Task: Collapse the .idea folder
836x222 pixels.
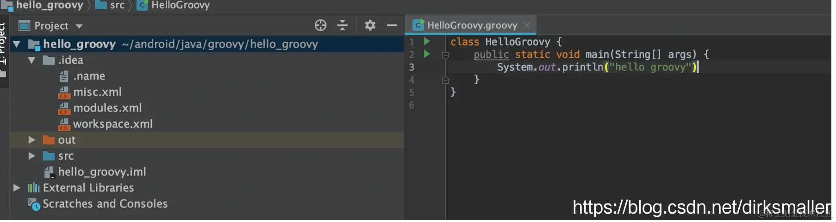Action: click(31, 60)
